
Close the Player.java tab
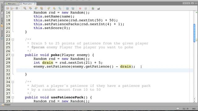(x=35, y=4)
